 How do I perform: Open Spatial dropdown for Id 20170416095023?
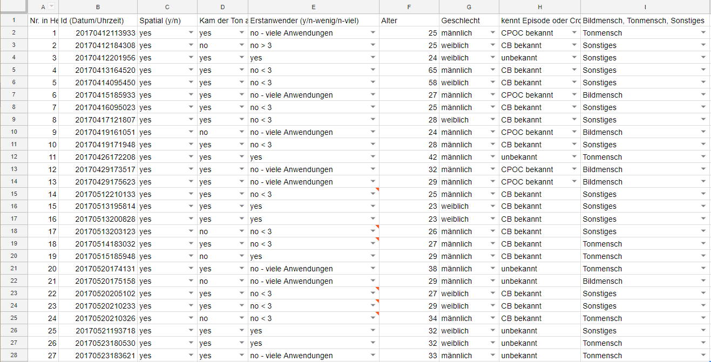coord(191,107)
